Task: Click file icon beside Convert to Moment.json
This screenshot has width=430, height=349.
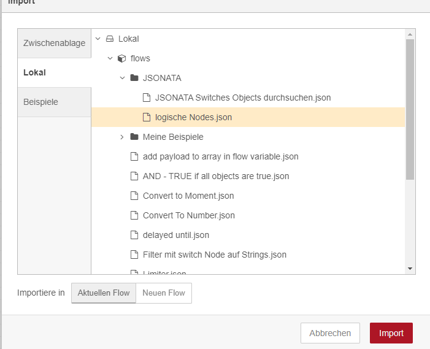Action: [x=134, y=196]
